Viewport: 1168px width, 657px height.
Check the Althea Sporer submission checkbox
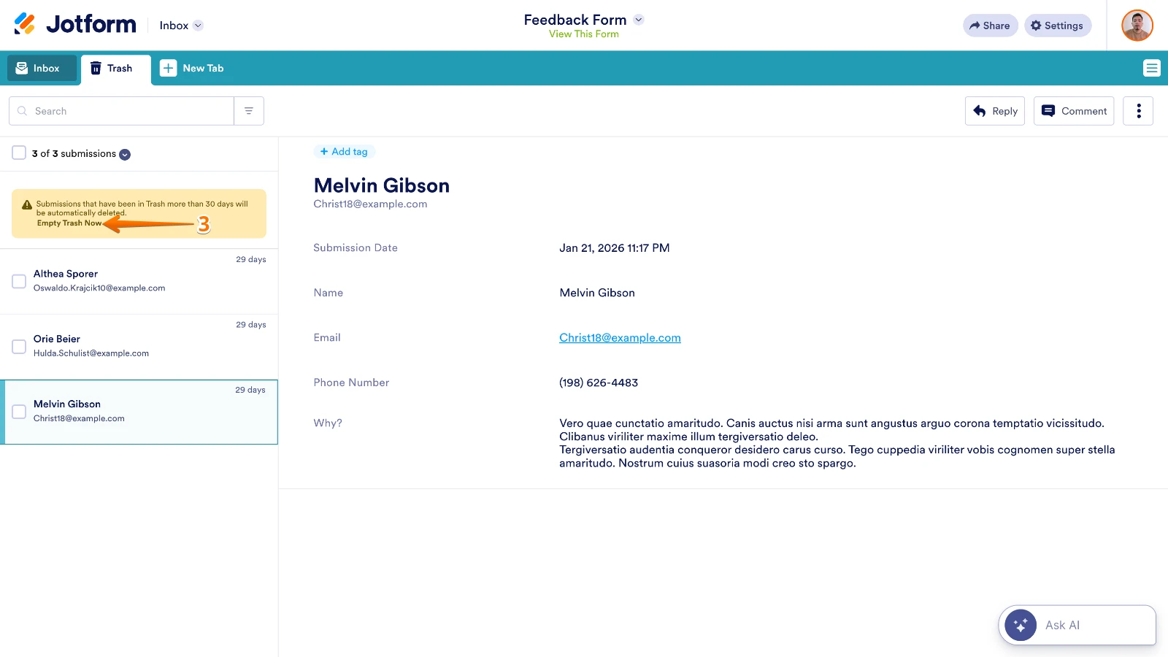(19, 281)
